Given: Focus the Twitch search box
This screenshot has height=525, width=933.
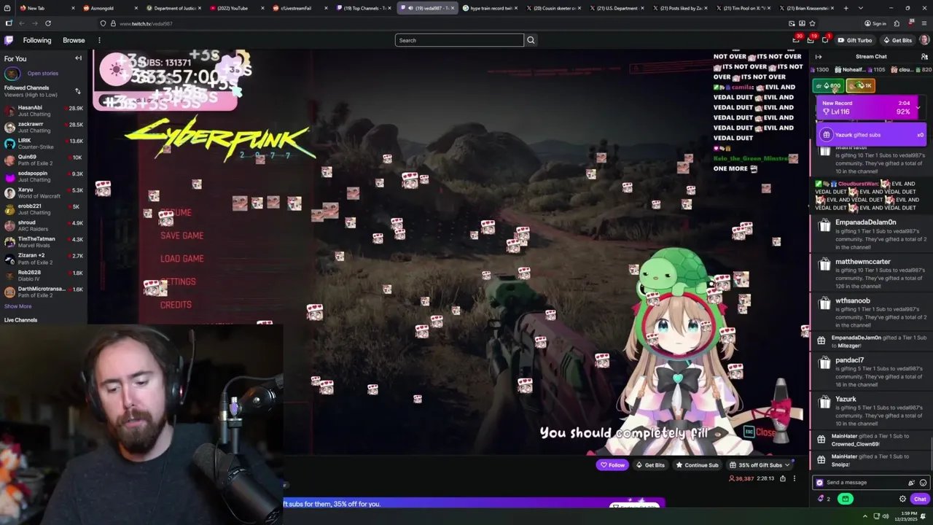Looking at the screenshot, I should click(x=459, y=40).
